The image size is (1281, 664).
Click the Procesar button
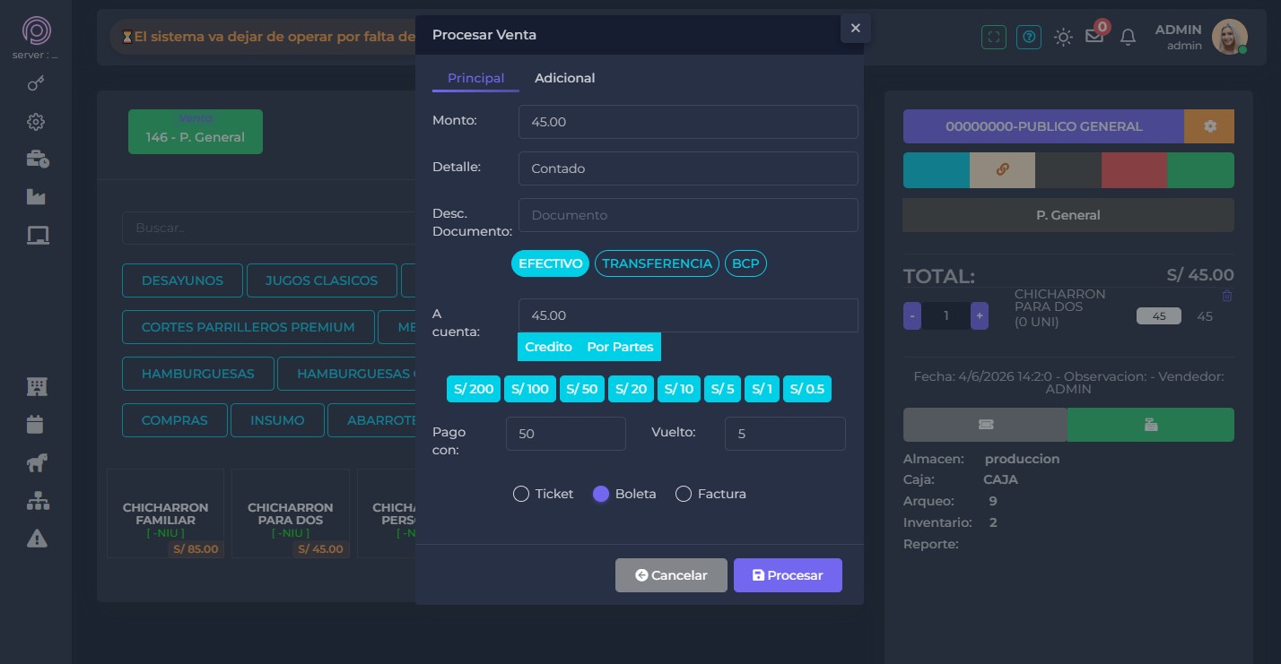pyautogui.click(x=788, y=575)
